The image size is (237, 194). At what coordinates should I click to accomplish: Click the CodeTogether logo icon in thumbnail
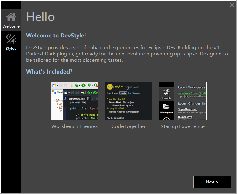(110, 87)
